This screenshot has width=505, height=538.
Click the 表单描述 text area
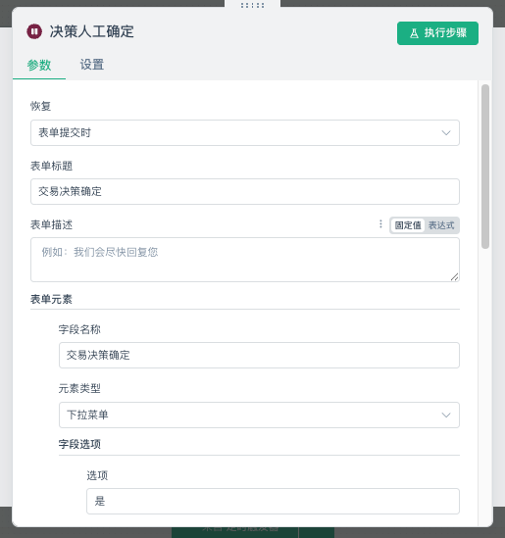coord(245,260)
